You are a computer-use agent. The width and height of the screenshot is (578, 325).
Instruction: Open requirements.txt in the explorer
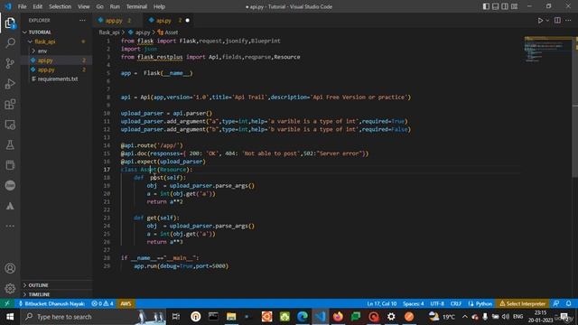[x=56, y=79]
